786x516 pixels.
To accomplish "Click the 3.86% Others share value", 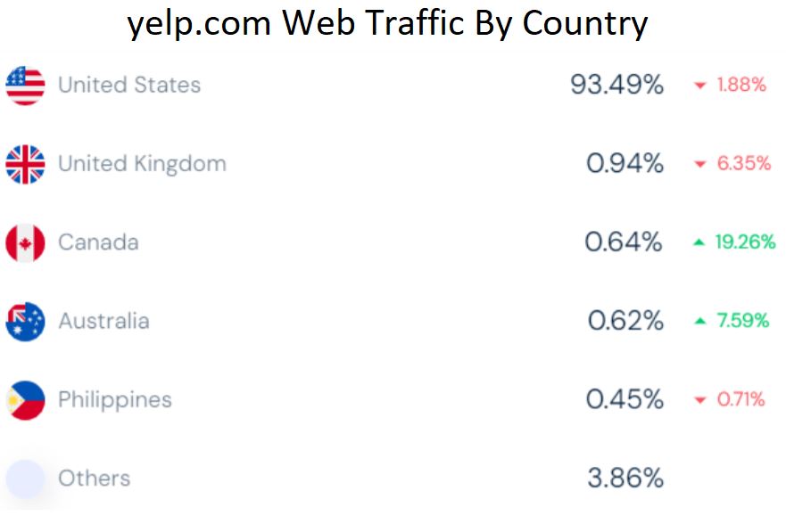I will click(x=625, y=479).
